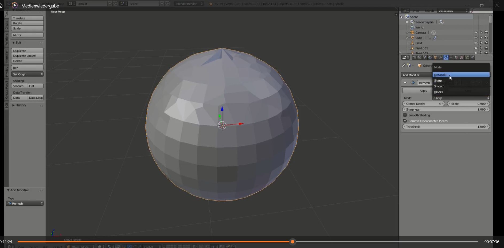The height and width of the screenshot is (248, 504).
Task: Click the video progress slider handle
Action: (293, 242)
